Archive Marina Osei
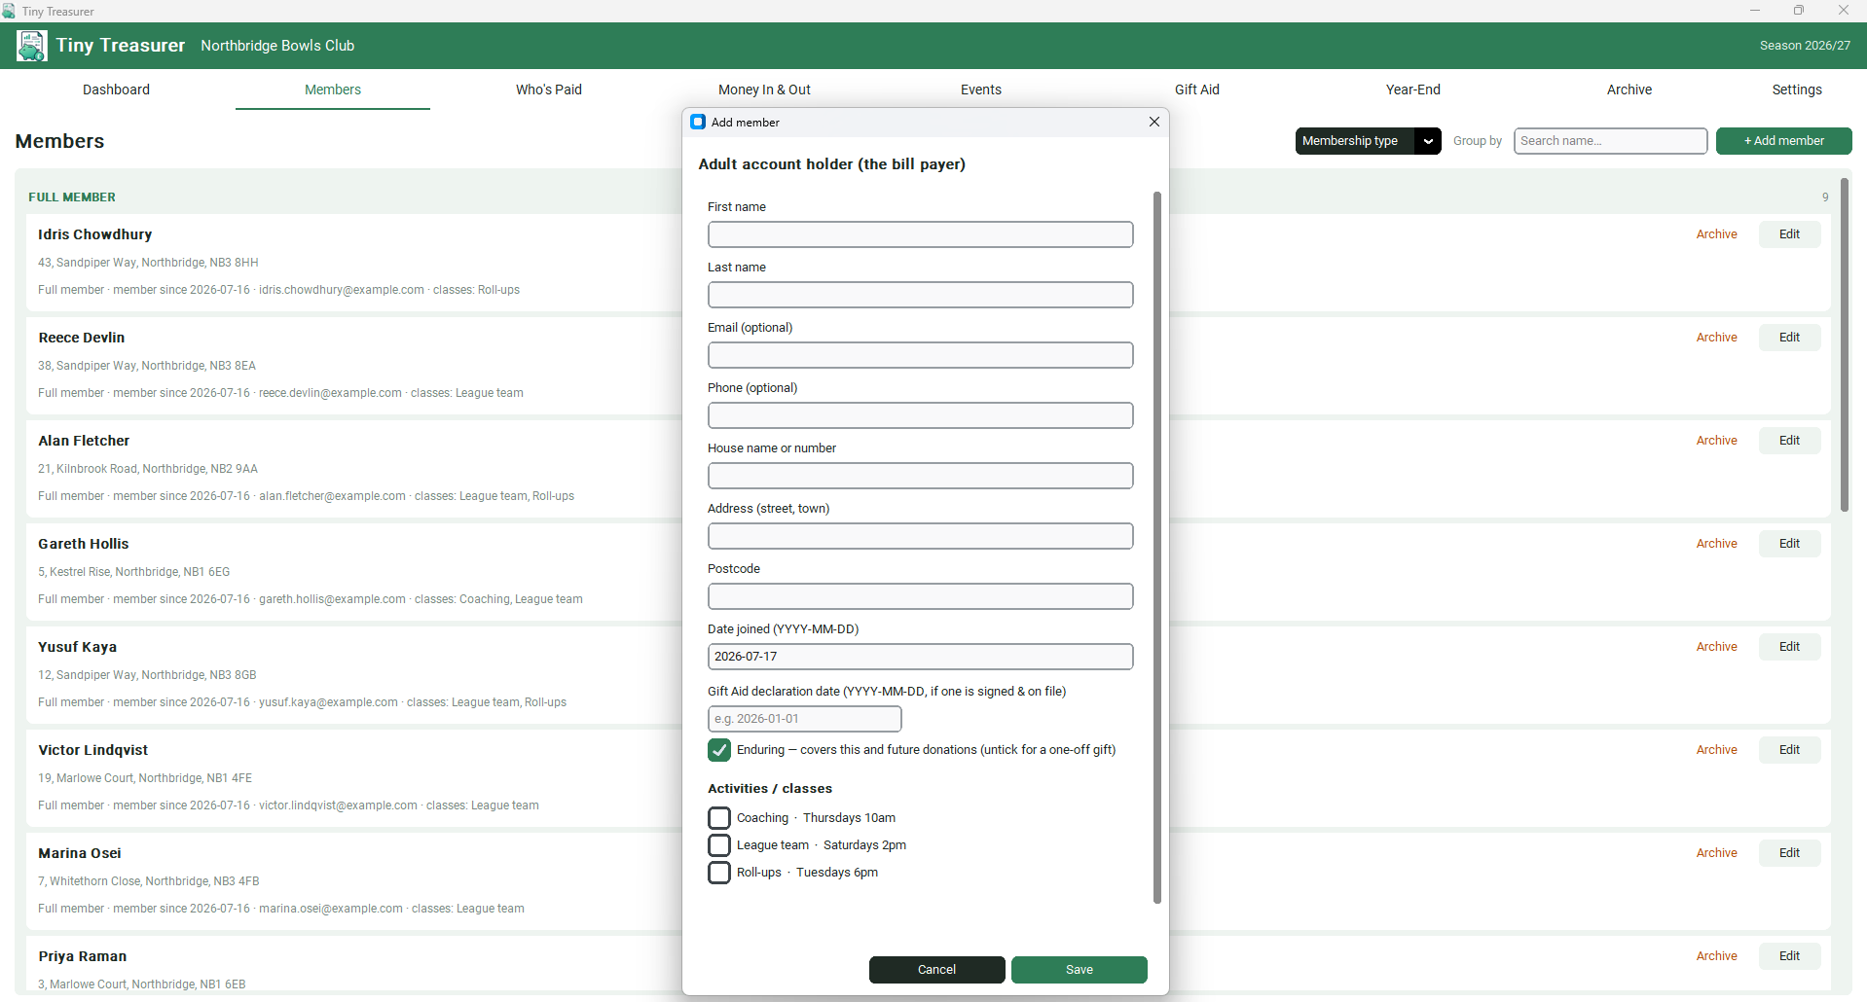1867x1002 pixels. (x=1717, y=853)
